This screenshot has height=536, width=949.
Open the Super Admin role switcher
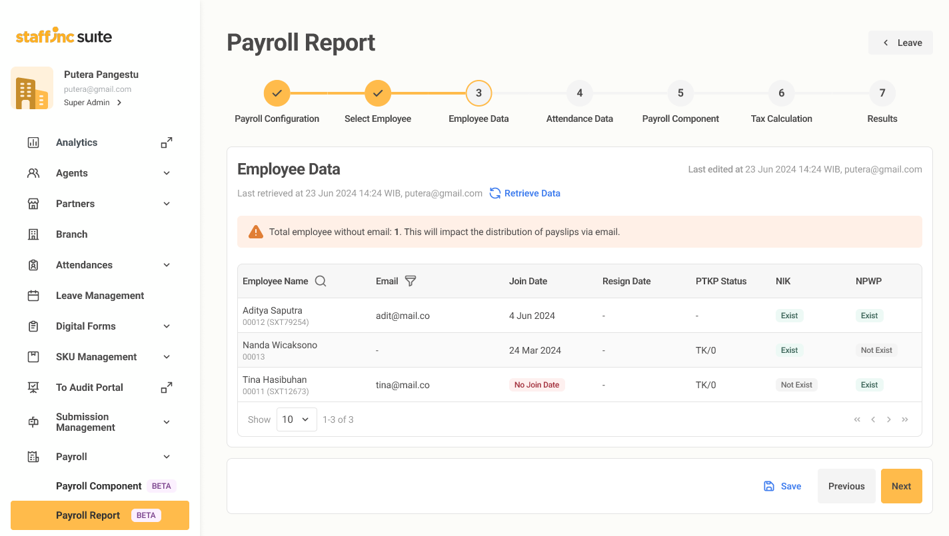click(93, 103)
